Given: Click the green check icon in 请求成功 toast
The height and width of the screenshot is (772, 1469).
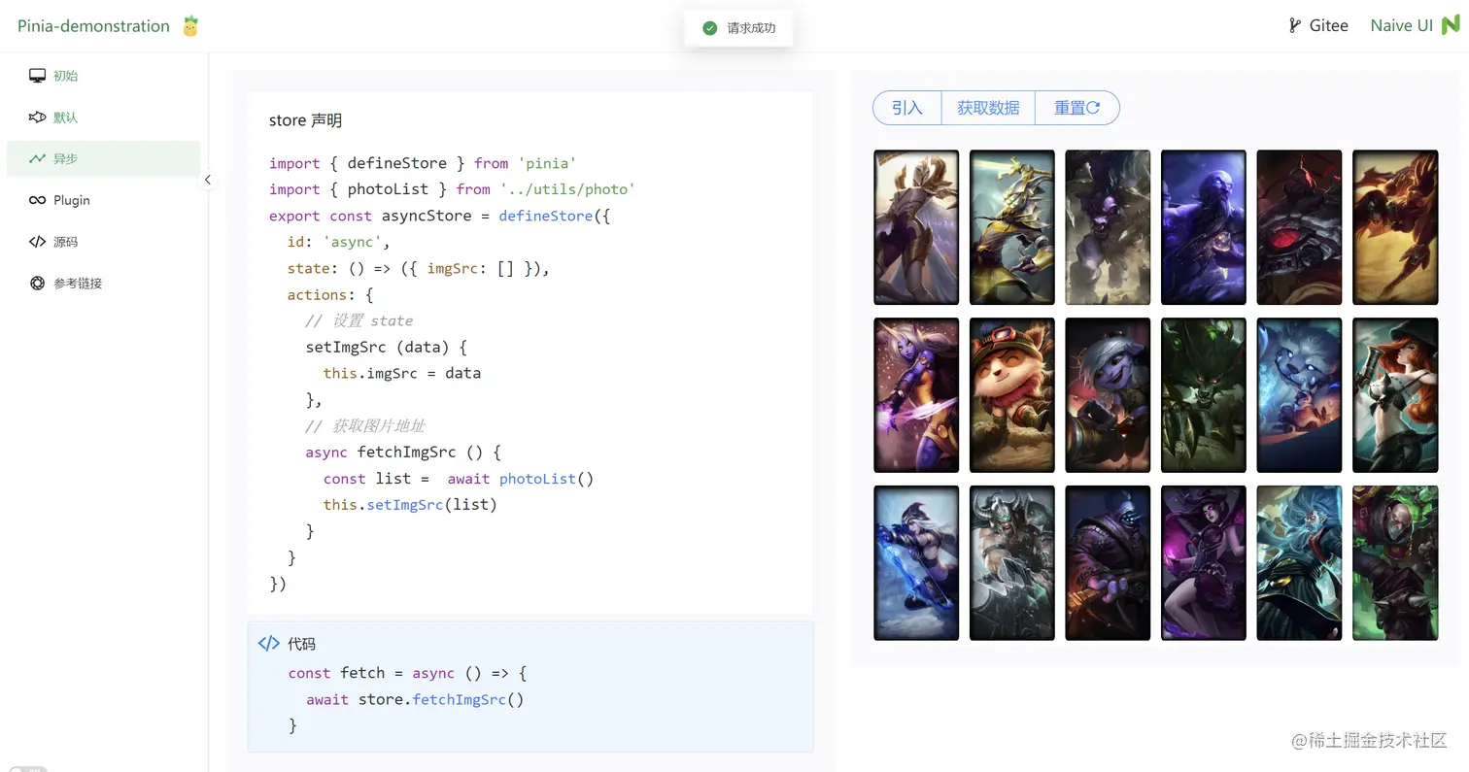Looking at the screenshot, I should pos(709,28).
